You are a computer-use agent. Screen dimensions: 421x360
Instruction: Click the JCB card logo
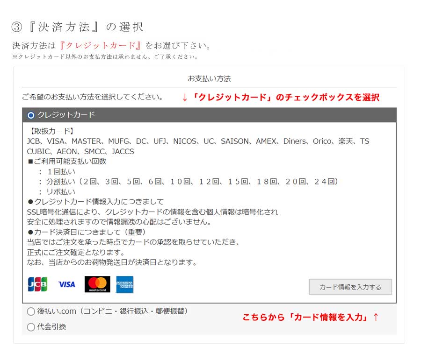tap(37, 284)
